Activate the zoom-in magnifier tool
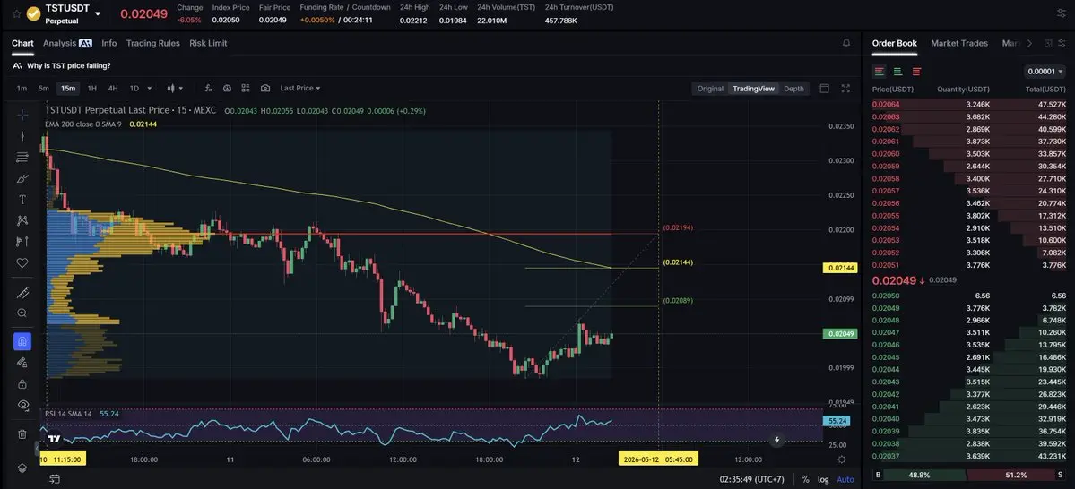1075x489 pixels. (22, 313)
